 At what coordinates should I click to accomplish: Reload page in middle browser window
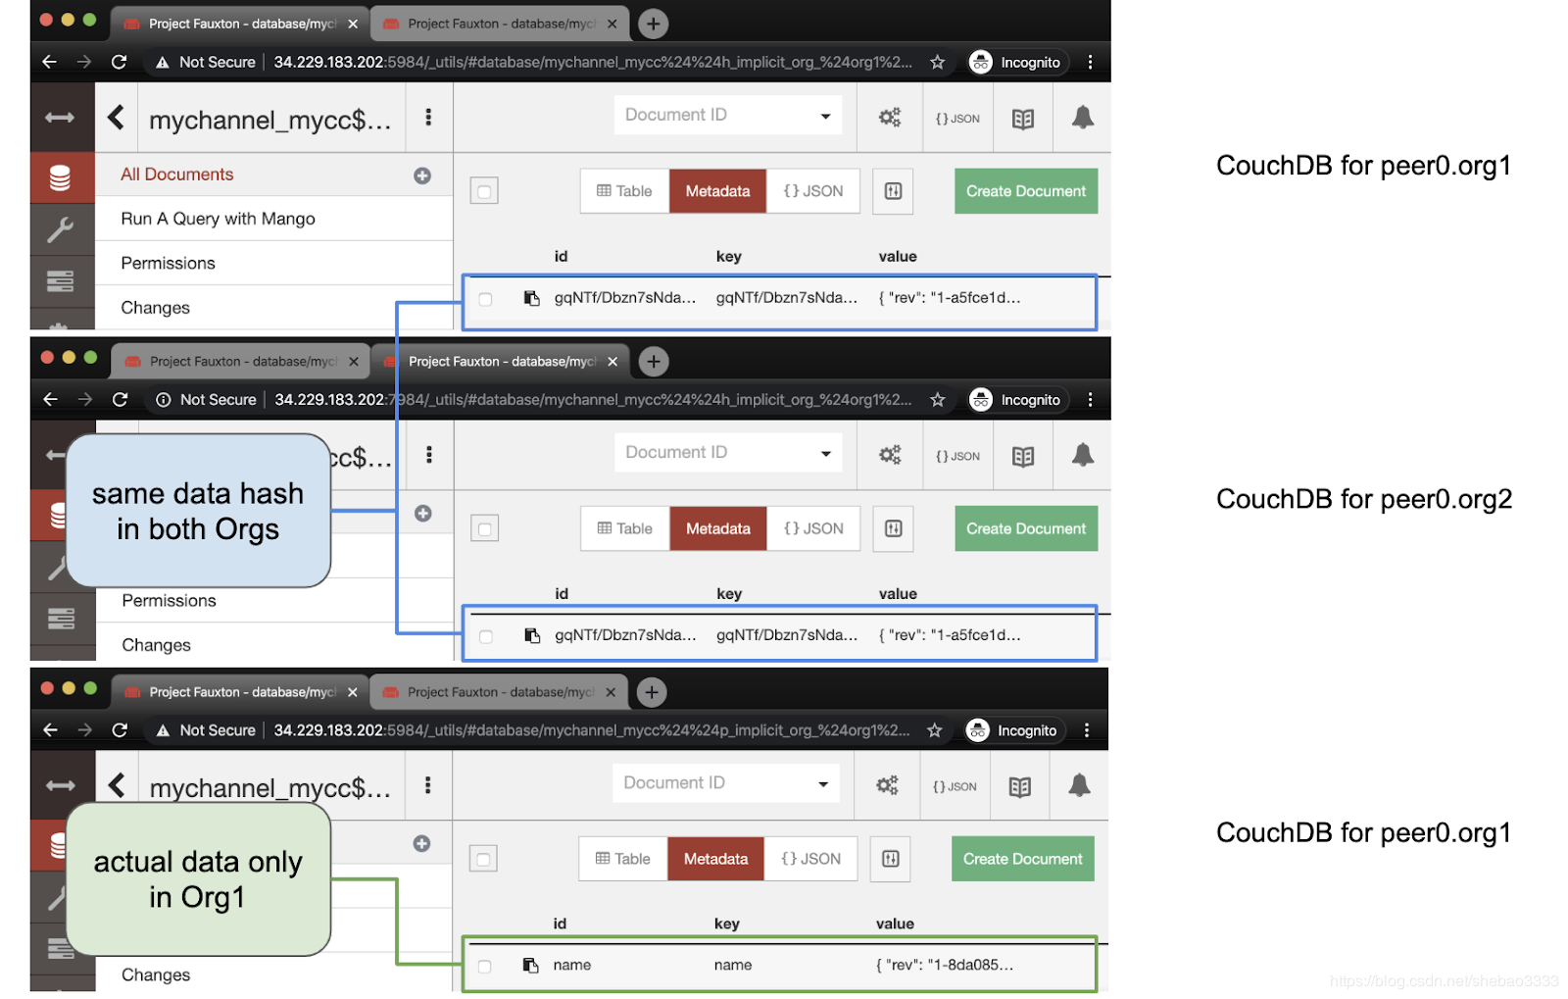(x=120, y=400)
